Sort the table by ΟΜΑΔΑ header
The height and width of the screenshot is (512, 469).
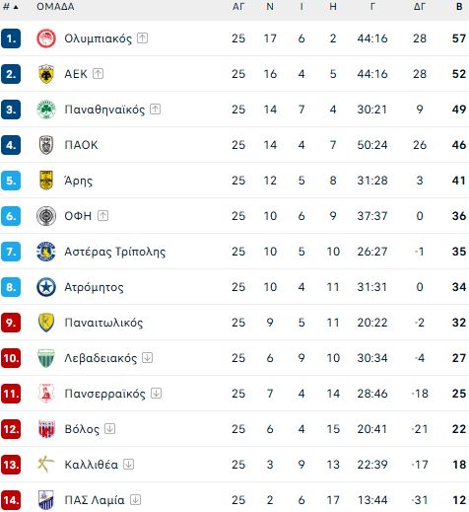[x=55, y=7]
